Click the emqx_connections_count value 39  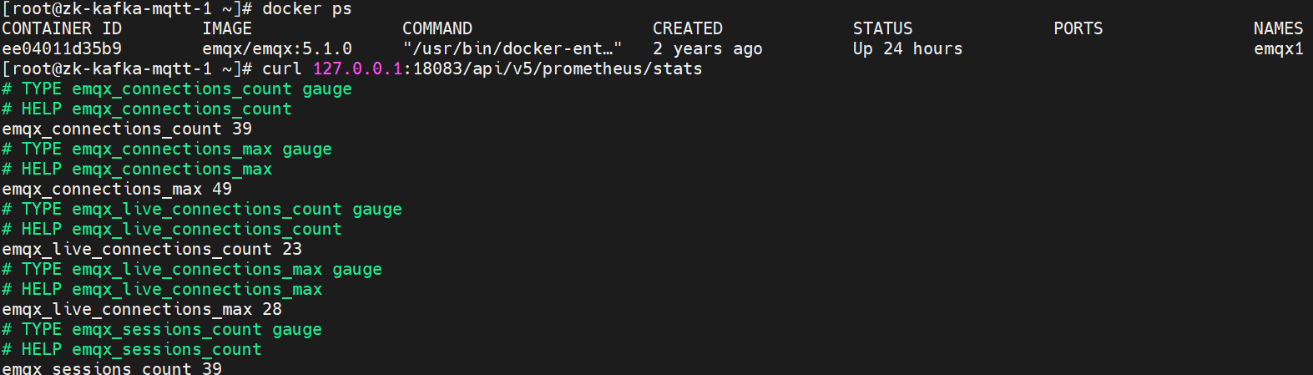[x=242, y=129]
